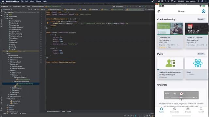The width and height of the screenshot is (209, 117).
Task: Switch to the constants.js editor tab
Action: (x=94, y=9)
